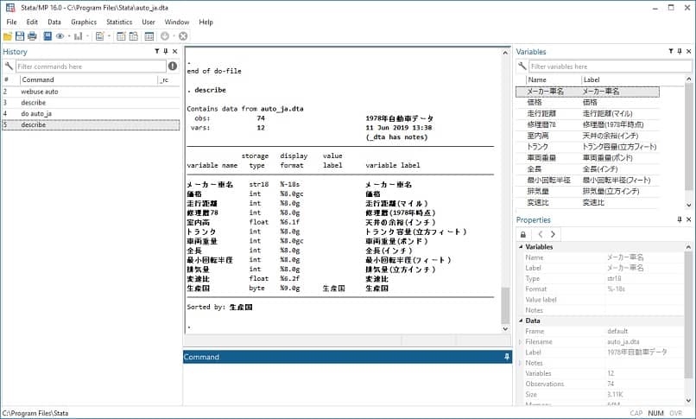Click the Properties previous variable arrow
This screenshot has width=696, height=419.
point(541,234)
